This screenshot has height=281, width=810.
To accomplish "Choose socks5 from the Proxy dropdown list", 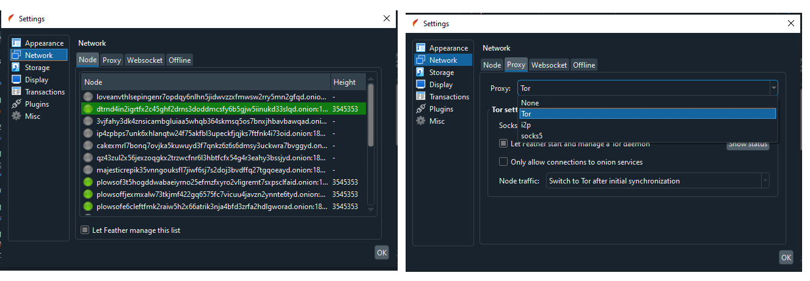I will pos(648,136).
